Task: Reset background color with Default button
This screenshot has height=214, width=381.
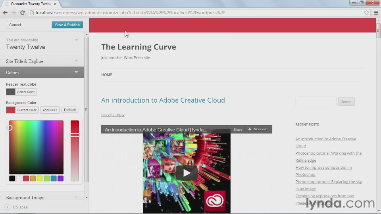Action: [70, 110]
